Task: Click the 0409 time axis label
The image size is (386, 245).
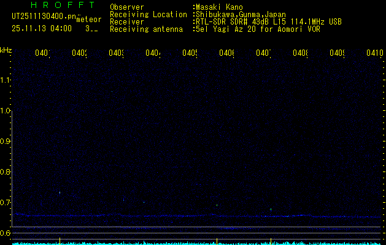Action: 337,53
